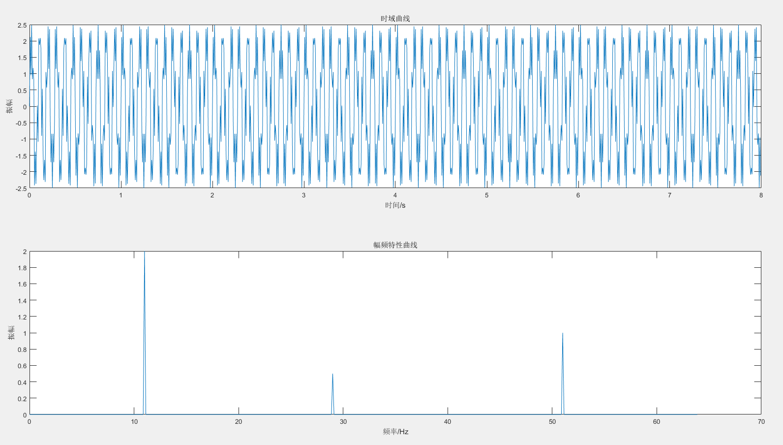
Task: Click the plot title "幅频特性曲线"
Action: [x=395, y=245]
